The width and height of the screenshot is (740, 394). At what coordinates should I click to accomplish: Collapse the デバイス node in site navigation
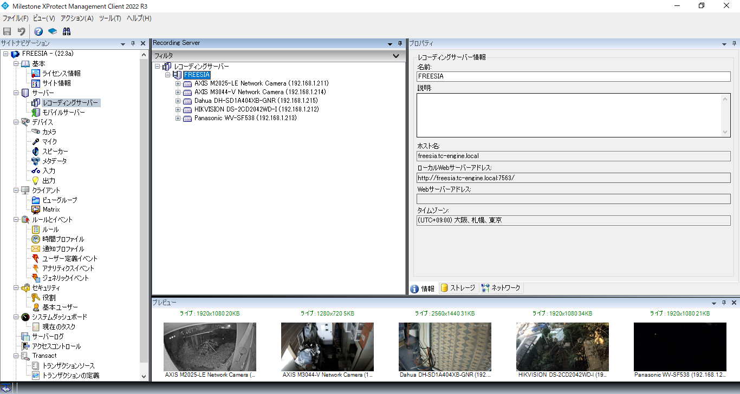click(16, 122)
